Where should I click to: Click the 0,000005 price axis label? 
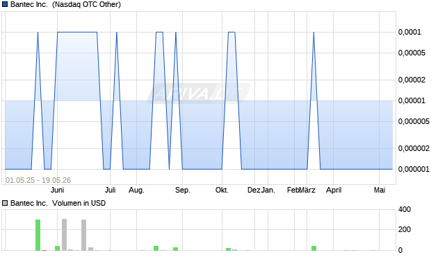point(414,121)
